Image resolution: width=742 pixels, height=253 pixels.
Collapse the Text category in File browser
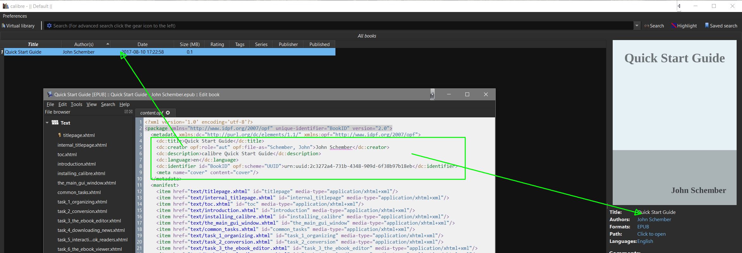[47, 123]
